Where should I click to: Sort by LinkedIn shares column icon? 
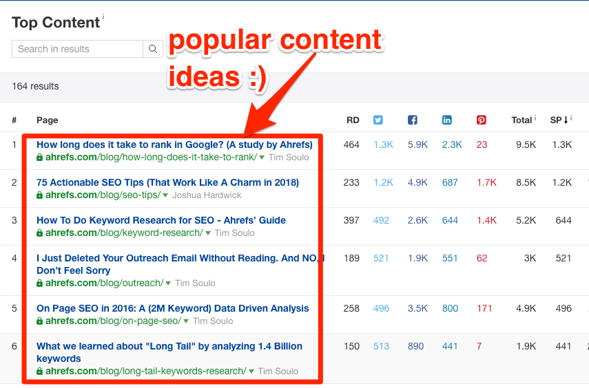coord(447,120)
